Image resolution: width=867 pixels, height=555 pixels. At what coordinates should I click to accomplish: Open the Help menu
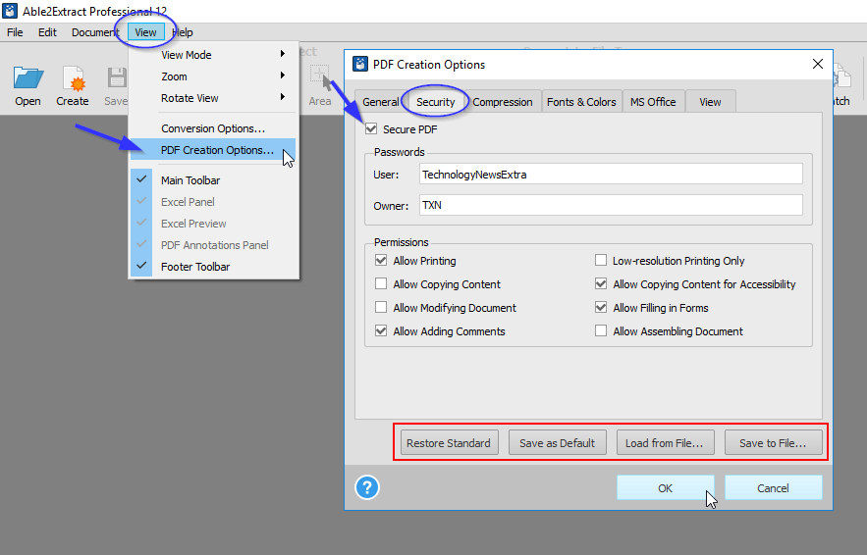(x=183, y=32)
